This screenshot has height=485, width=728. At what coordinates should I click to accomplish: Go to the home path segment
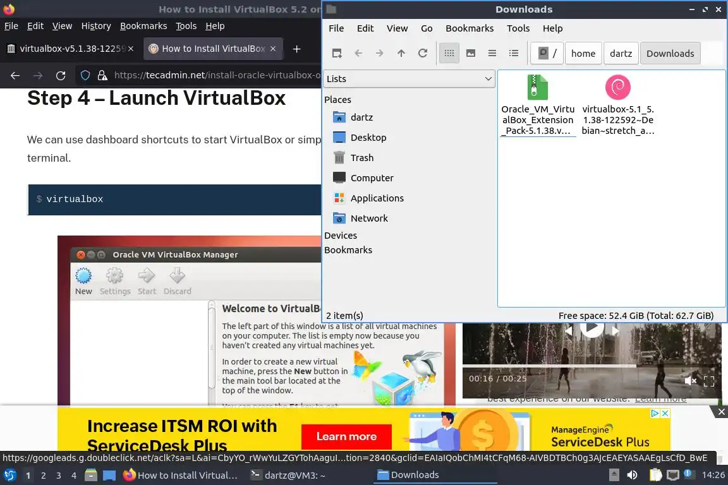click(x=583, y=54)
